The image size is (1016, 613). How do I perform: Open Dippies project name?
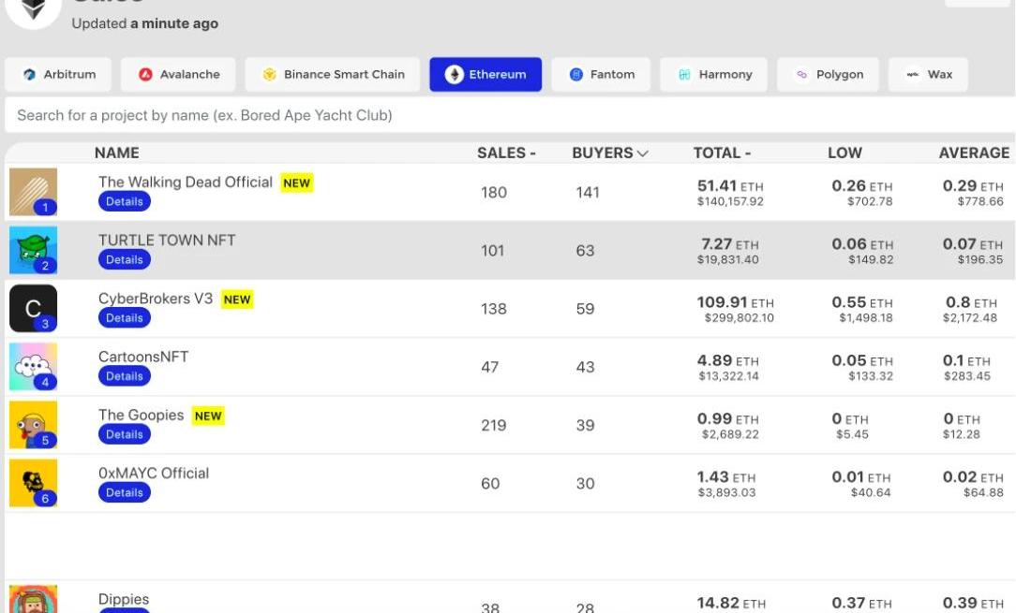tap(124, 599)
